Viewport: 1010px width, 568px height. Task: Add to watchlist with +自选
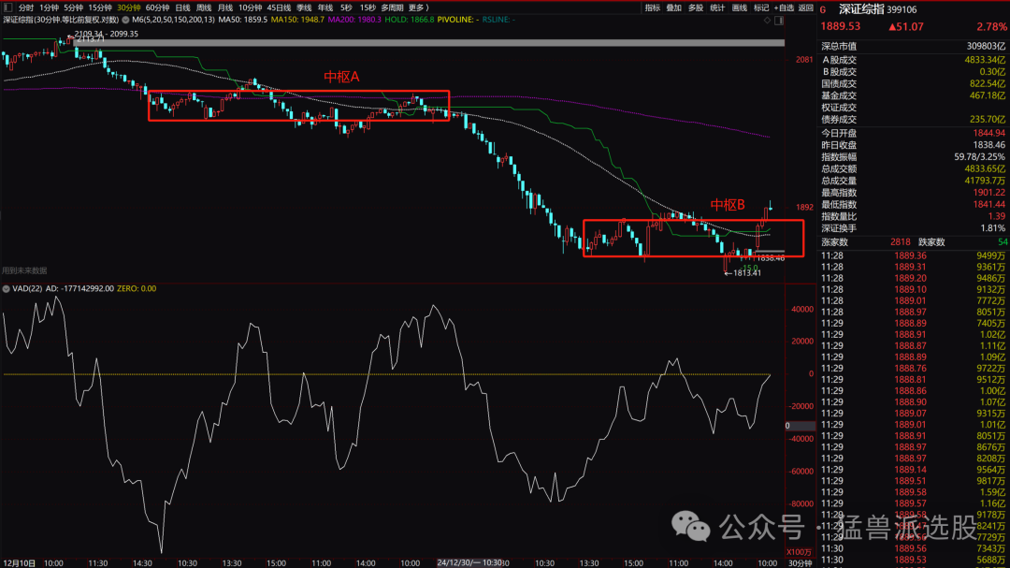click(x=784, y=7)
